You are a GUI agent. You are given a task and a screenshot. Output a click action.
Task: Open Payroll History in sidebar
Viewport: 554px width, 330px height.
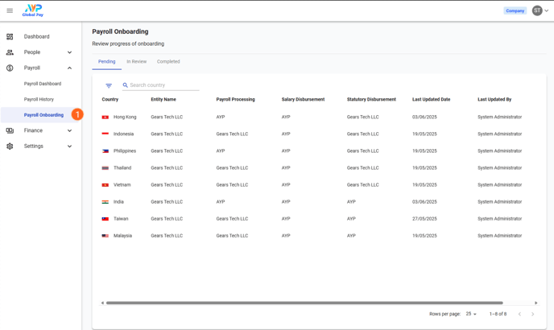click(39, 99)
